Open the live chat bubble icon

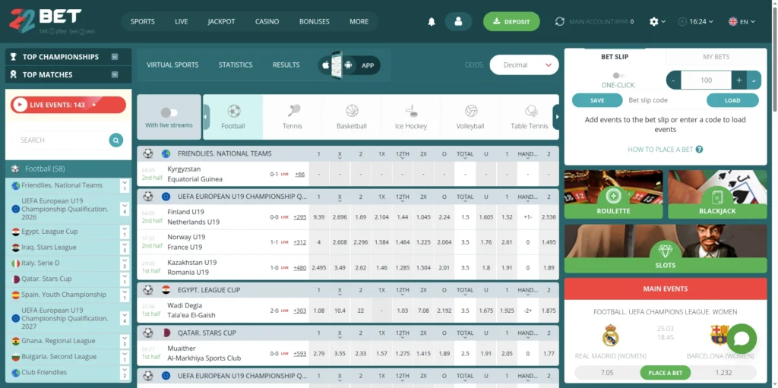click(741, 339)
